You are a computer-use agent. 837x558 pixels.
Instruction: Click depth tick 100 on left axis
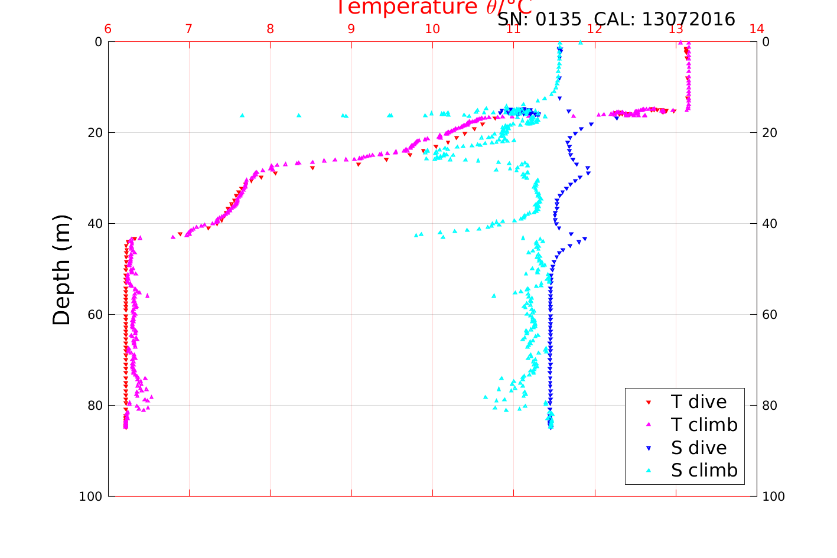coord(90,497)
